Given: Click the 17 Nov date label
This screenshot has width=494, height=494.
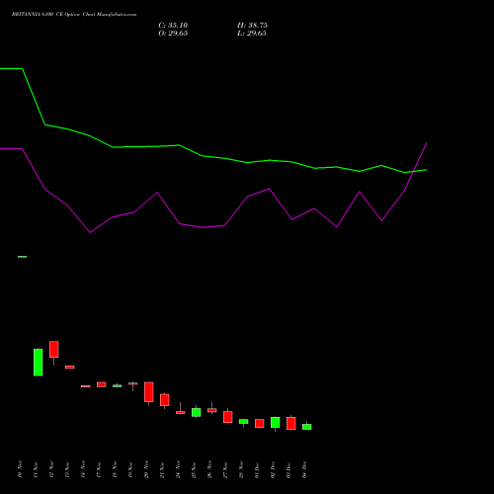Looking at the screenshot, I should click(99, 469).
